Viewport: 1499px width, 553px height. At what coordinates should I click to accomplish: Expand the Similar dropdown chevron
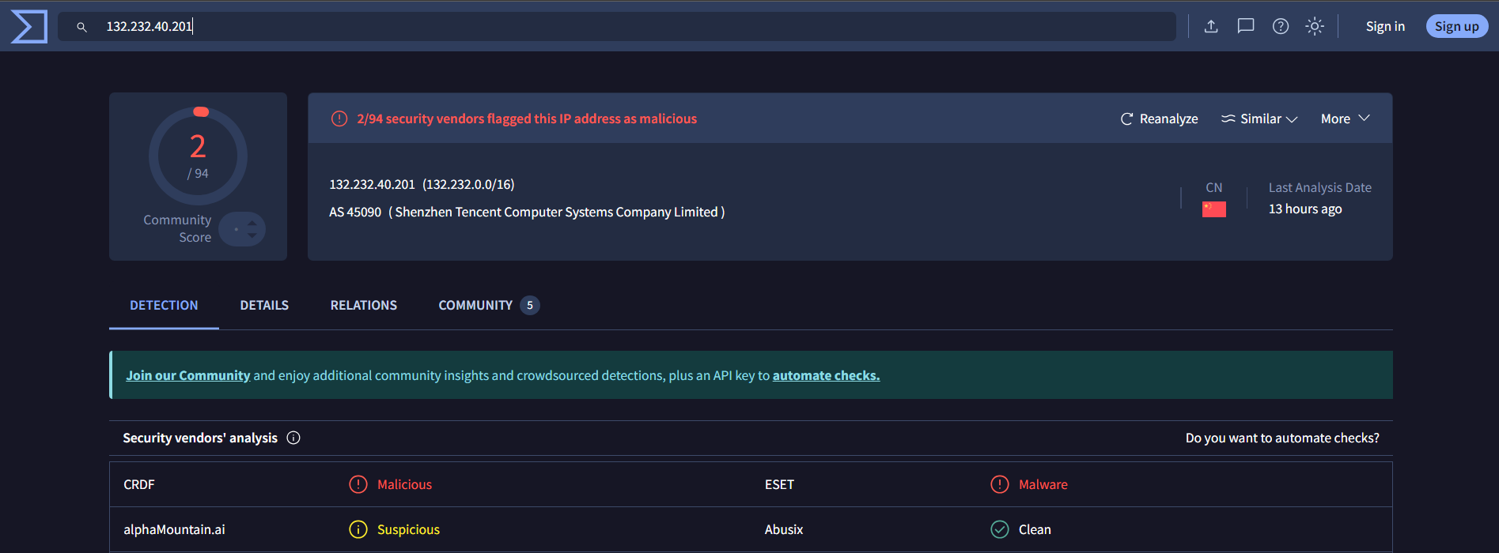1292,119
